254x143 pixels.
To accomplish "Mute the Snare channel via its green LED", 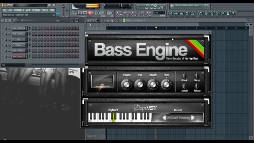I will [x=3, y=45].
